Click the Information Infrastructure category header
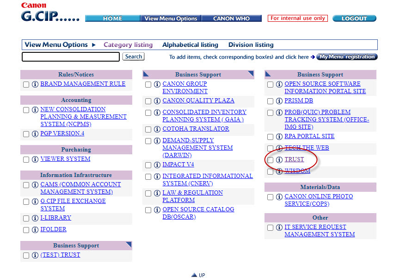The width and height of the screenshot is (400, 278). (76, 175)
